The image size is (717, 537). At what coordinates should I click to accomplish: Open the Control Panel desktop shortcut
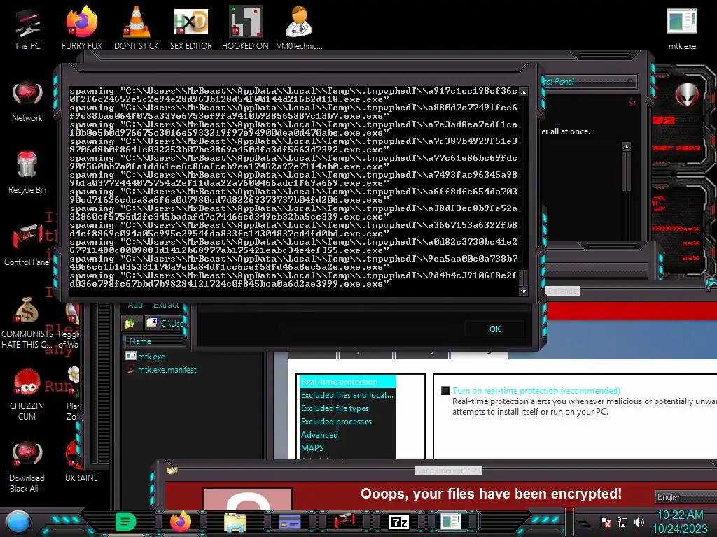click(x=27, y=245)
